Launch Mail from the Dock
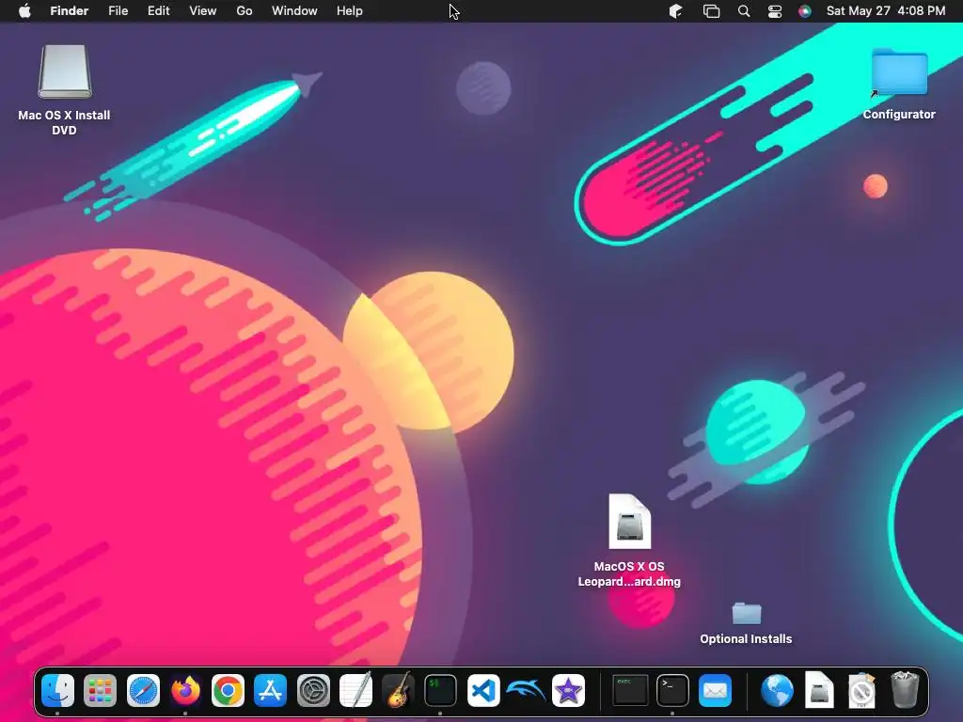This screenshot has height=722, width=963. (x=715, y=691)
